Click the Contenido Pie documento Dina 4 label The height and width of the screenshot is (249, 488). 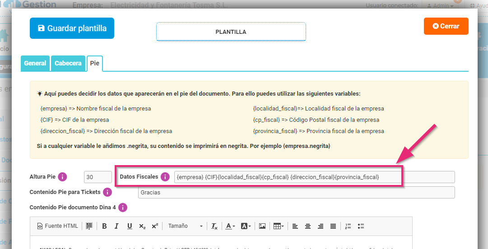(73, 207)
